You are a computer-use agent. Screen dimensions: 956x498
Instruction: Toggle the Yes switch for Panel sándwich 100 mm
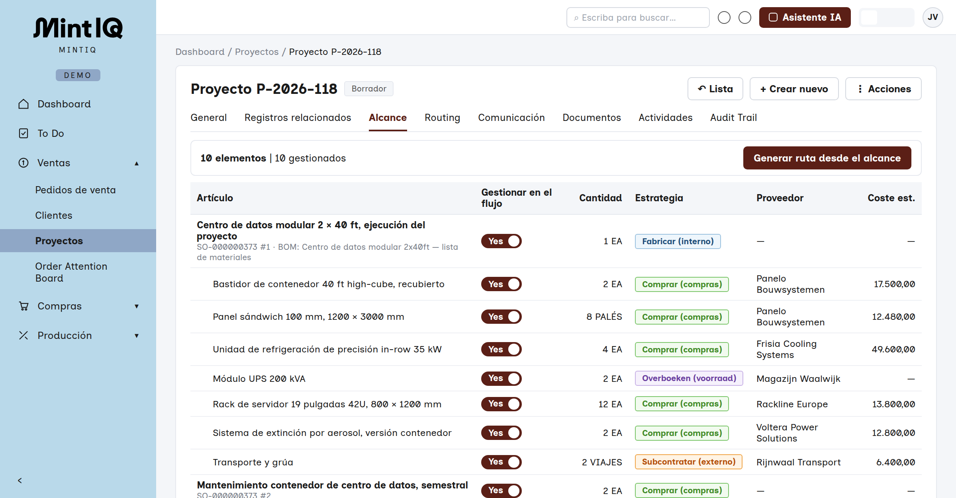click(502, 317)
